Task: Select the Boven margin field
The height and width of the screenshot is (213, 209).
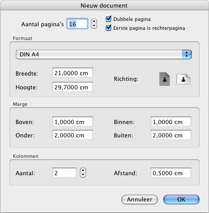Action: coord(72,121)
